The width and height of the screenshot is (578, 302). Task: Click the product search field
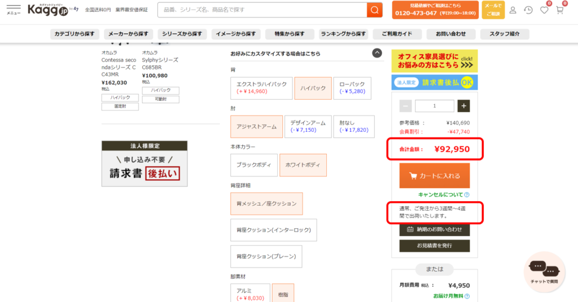pos(262,10)
